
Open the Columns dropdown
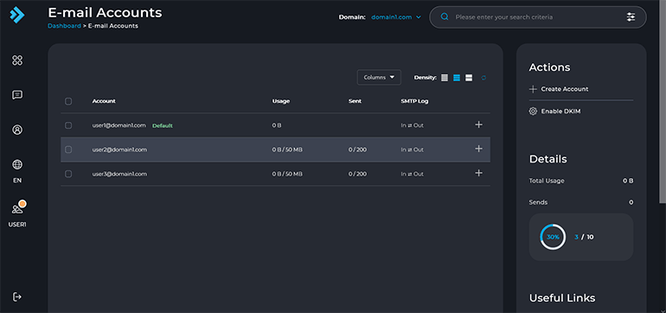tap(379, 77)
